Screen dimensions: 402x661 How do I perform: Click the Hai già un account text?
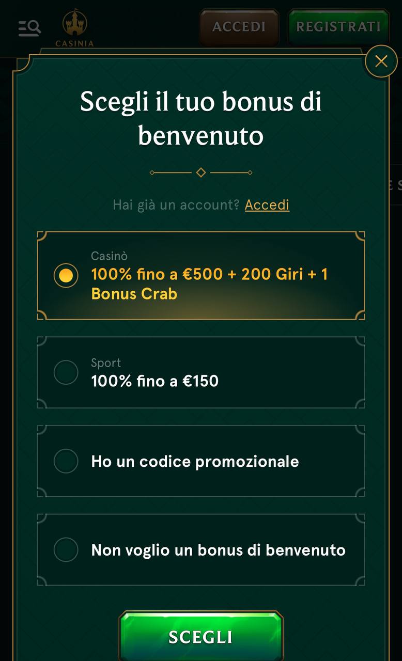[176, 205]
